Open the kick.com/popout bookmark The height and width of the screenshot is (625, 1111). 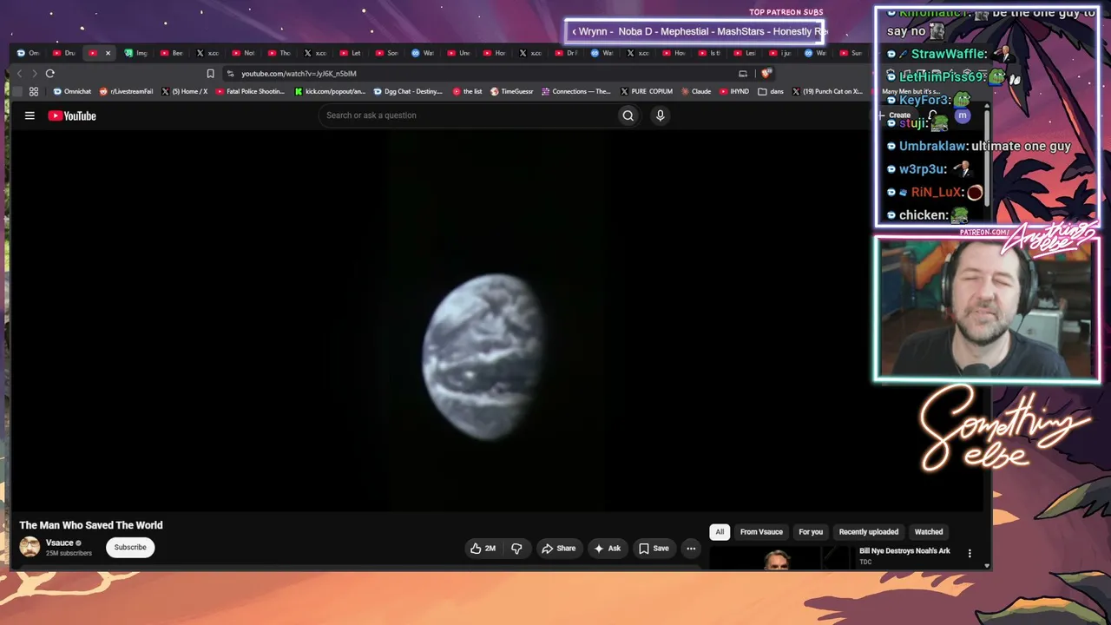coord(330,91)
